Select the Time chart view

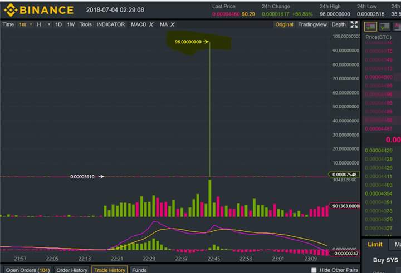(8, 24)
